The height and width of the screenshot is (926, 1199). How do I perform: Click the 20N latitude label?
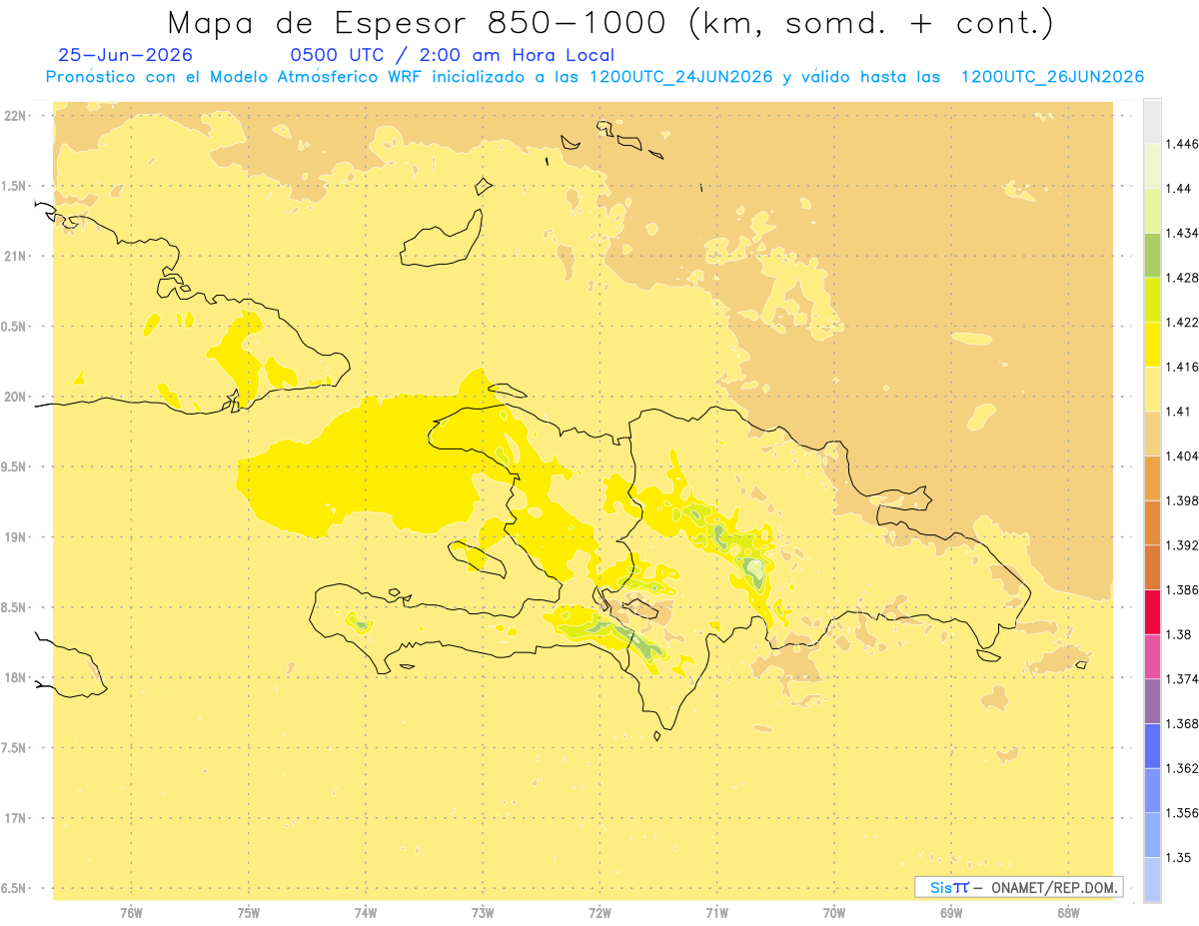click(x=16, y=397)
